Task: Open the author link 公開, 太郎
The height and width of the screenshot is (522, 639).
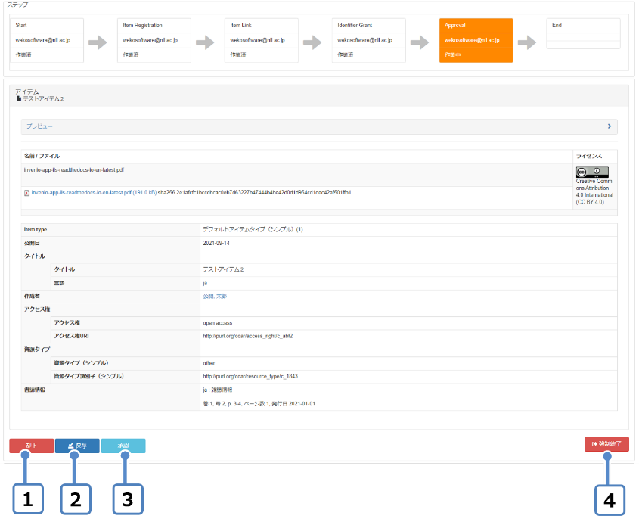Action: [x=215, y=296]
